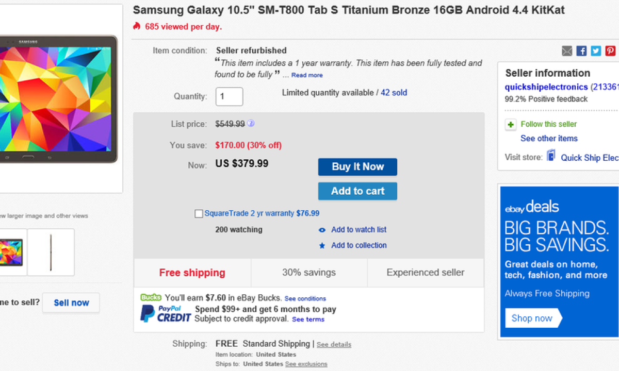The height and width of the screenshot is (371, 619).
Task: Open the See exclusions shipping link
Action: (306, 364)
